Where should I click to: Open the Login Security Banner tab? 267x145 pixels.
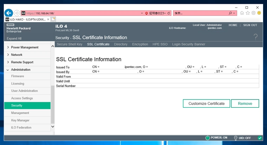point(189,44)
